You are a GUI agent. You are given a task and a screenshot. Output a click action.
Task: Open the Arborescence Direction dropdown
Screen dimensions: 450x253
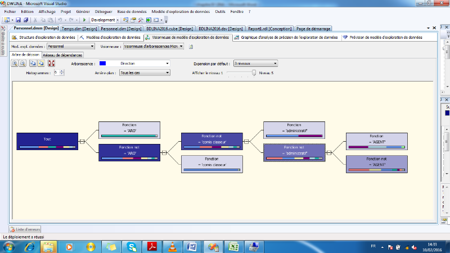tap(167, 64)
